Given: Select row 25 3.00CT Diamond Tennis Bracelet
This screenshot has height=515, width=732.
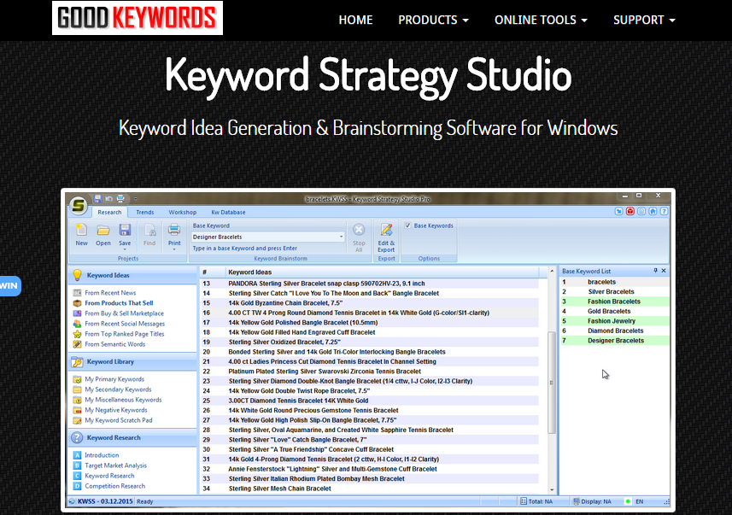Looking at the screenshot, I should coord(370,401).
